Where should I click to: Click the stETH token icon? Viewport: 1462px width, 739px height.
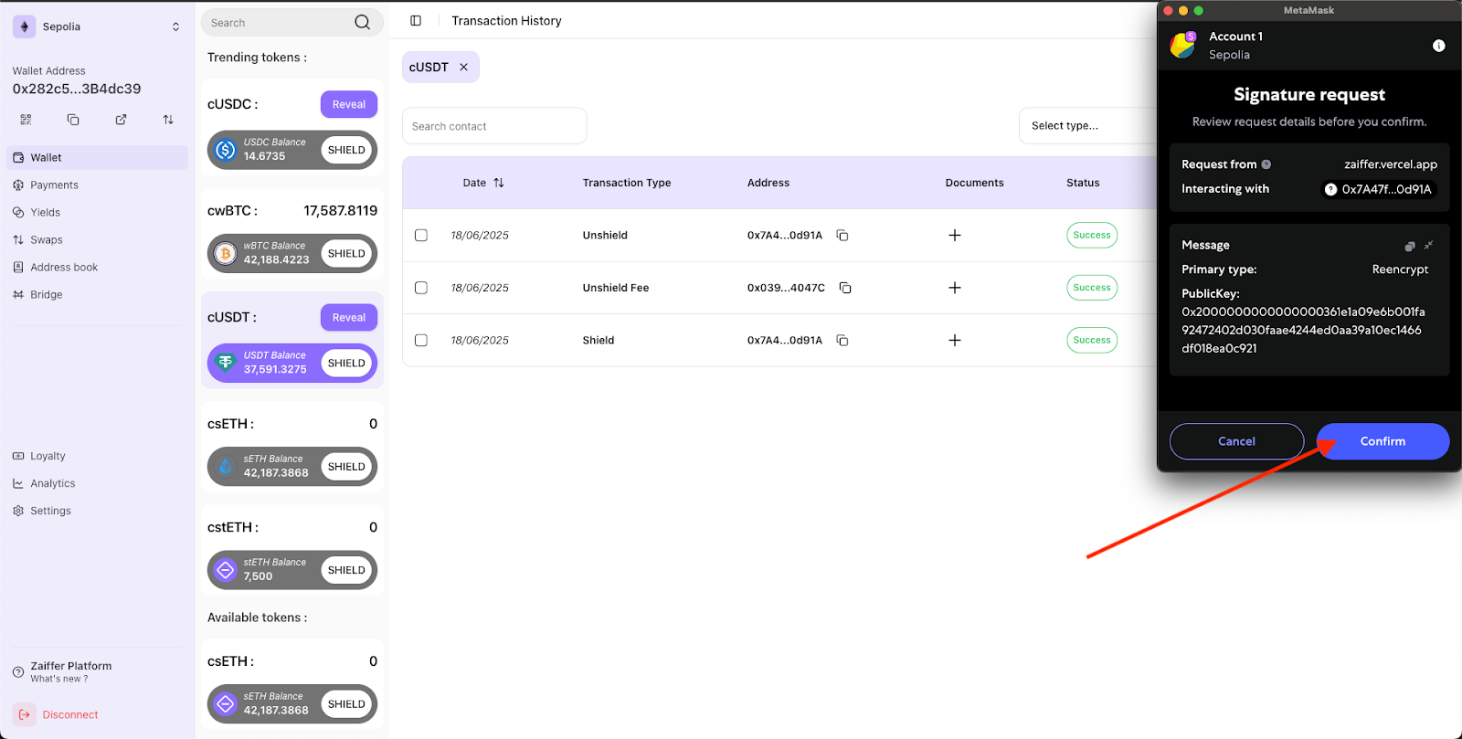226,570
